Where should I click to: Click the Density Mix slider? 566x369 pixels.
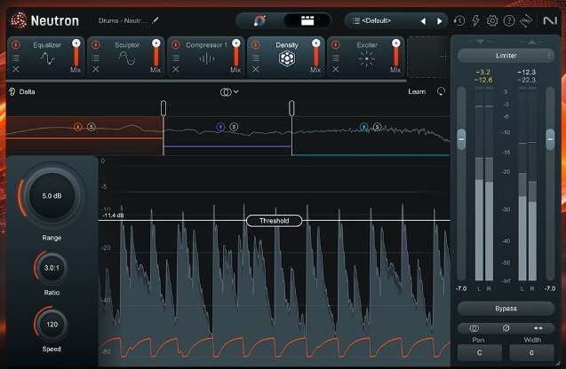[315, 52]
